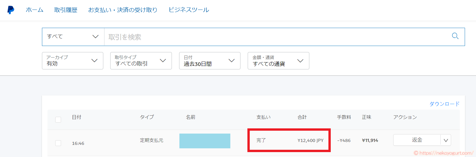Expand the すべて search category dropdown
Viewport: 476px width, 157px height.
[73, 37]
